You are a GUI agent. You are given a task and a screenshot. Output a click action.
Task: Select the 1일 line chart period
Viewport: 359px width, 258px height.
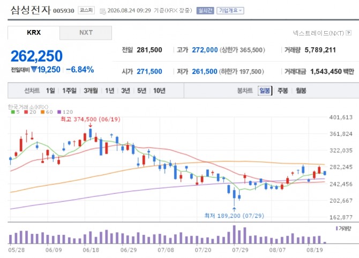[x=50, y=91]
